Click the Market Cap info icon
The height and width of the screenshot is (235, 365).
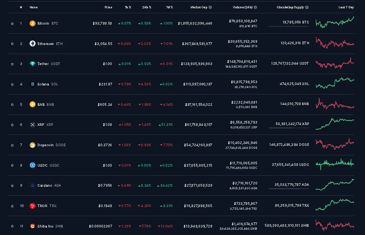click(x=211, y=7)
